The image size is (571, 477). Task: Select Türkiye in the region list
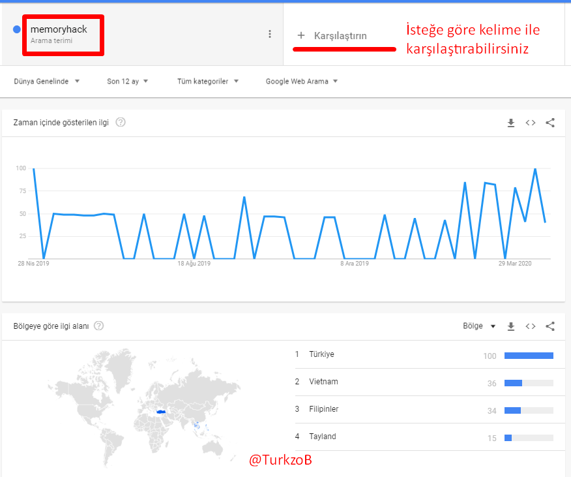tap(424, 354)
